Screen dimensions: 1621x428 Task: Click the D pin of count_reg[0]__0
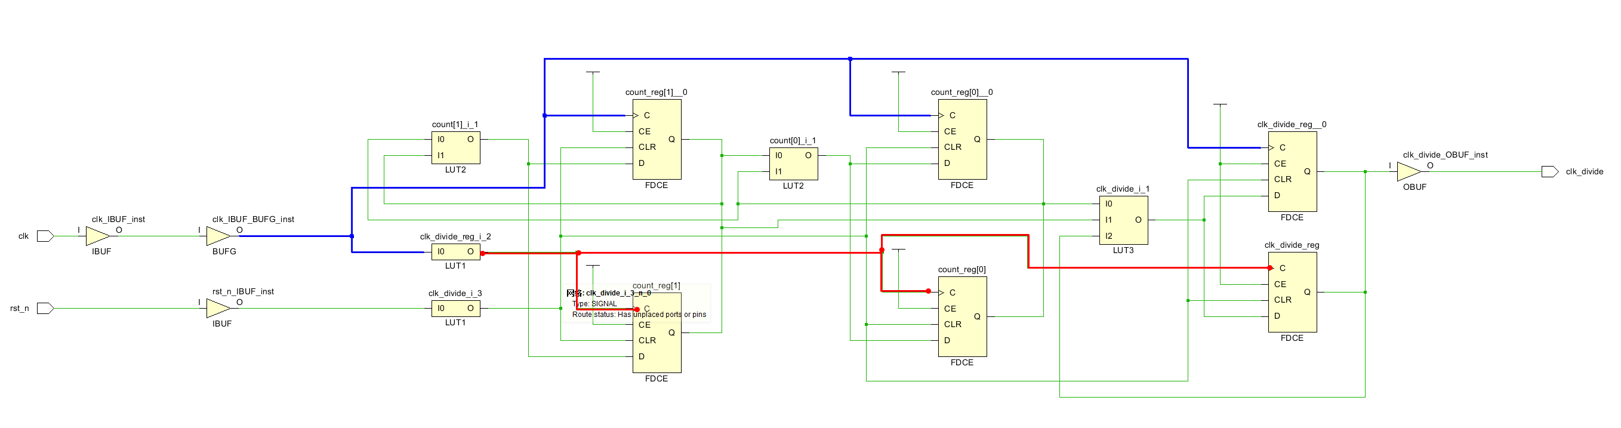[x=947, y=164]
